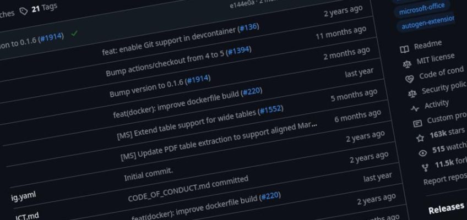Open pull request #136 link
This screenshot has width=467, height=220.
248,28
